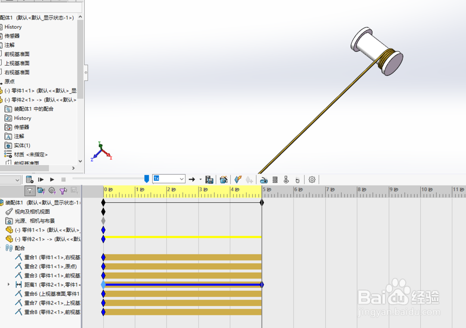Expand the 距离1 mate node

(8, 284)
